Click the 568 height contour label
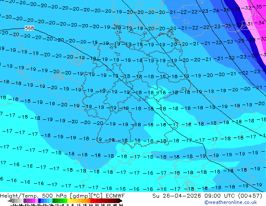 pos(29,28)
